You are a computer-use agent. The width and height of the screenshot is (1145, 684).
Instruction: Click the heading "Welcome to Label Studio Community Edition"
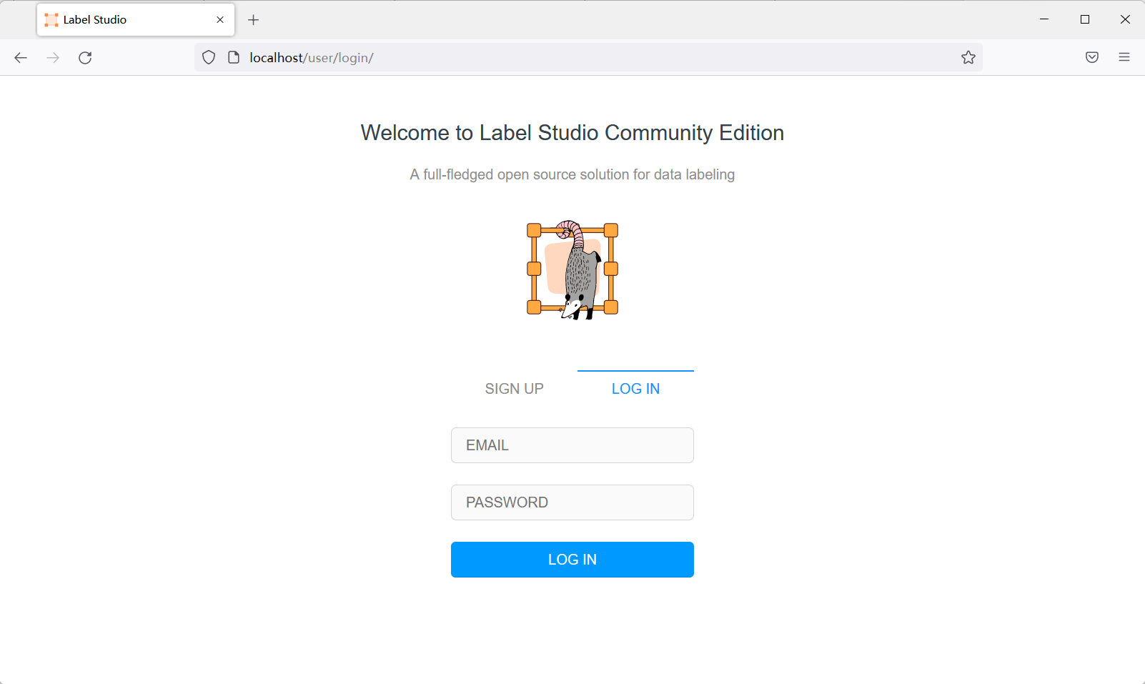coord(572,133)
